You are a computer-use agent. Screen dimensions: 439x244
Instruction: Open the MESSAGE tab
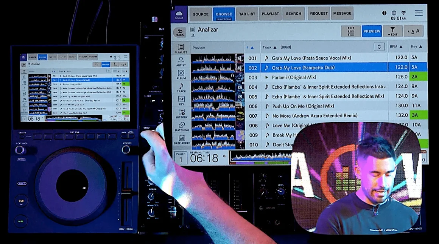pos(342,13)
